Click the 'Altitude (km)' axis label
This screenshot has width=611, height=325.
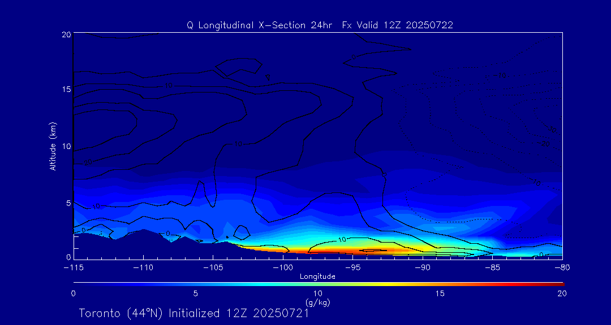tap(53, 147)
